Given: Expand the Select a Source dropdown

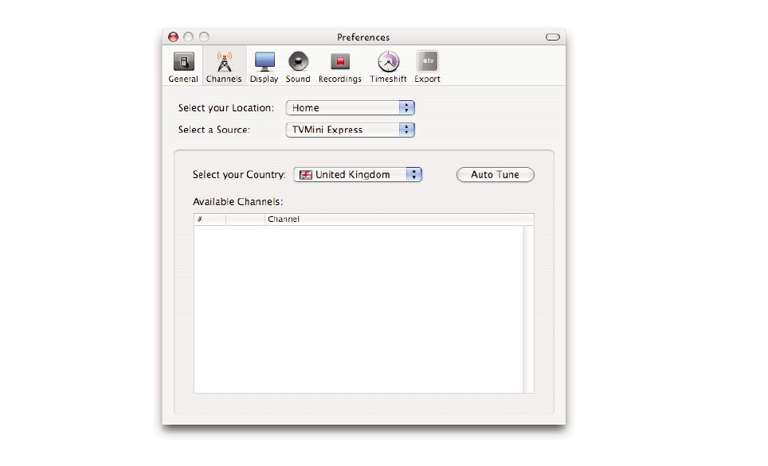Looking at the screenshot, I should [x=351, y=130].
